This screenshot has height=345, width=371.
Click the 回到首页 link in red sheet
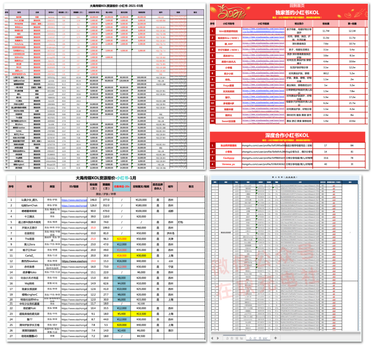(297, 6)
